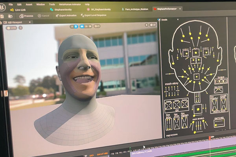This screenshot has height=157, width=236.
Task: Adjust the mouth sticky sliders
Action: (172, 91)
